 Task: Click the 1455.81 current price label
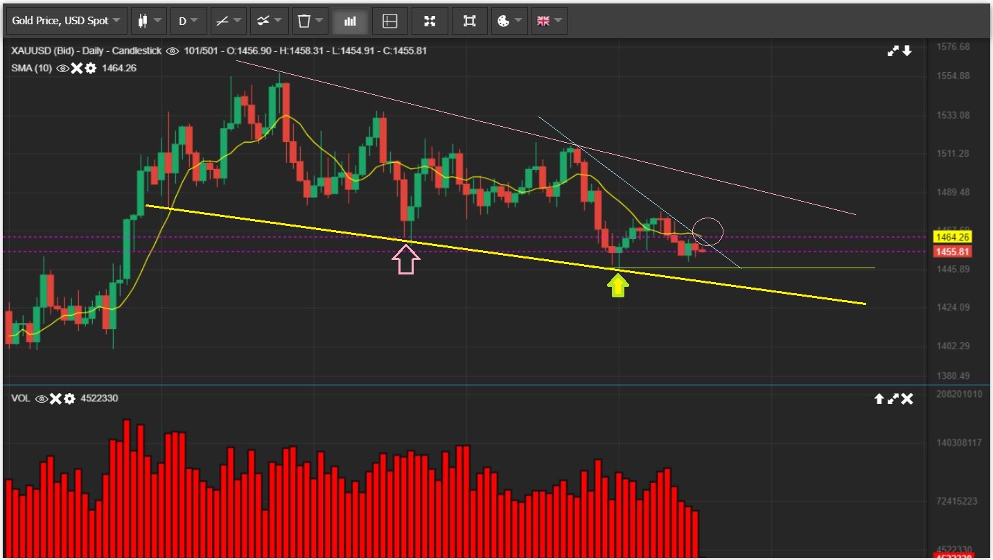[x=952, y=252]
